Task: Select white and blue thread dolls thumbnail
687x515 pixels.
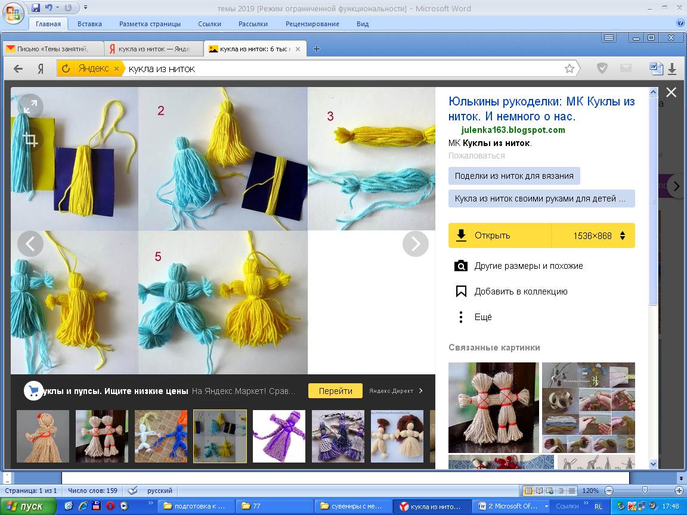Action: coord(161,436)
